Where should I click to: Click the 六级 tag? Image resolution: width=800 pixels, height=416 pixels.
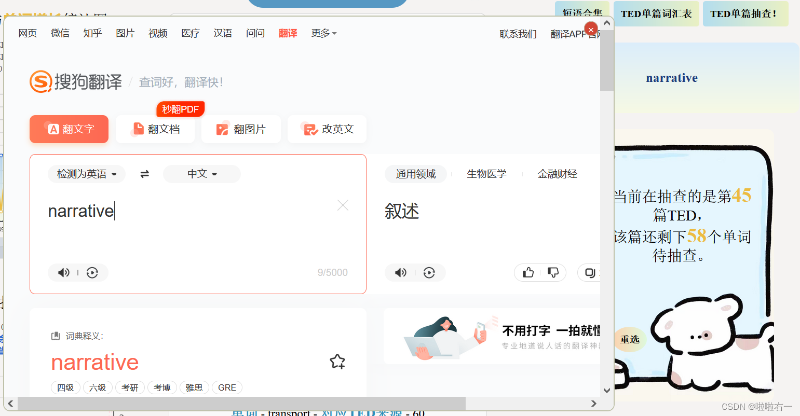pyautogui.click(x=98, y=387)
